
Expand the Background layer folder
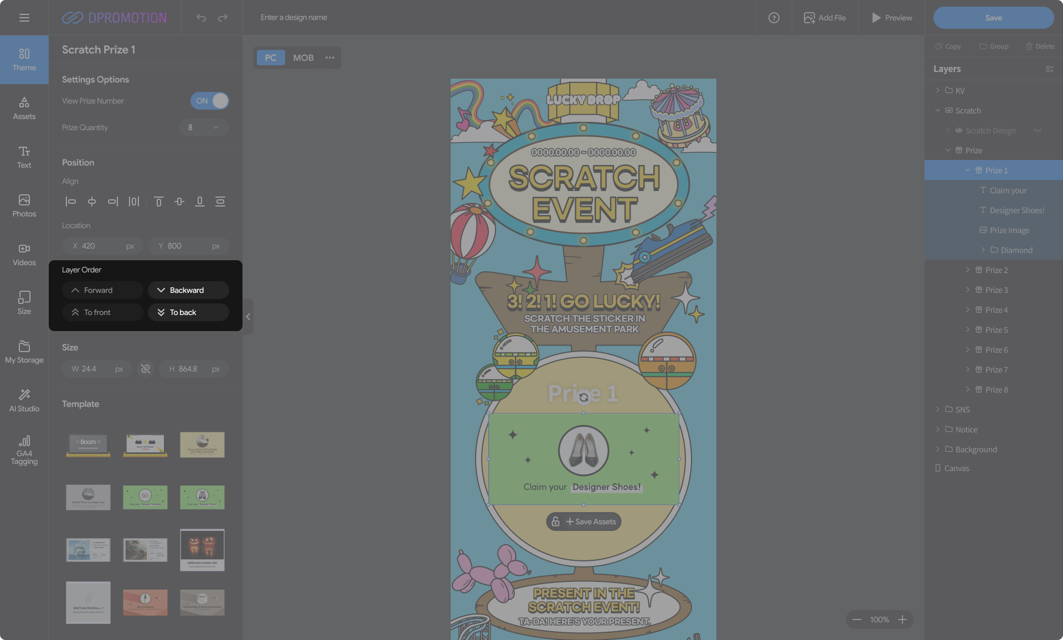(x=937, y=449)
